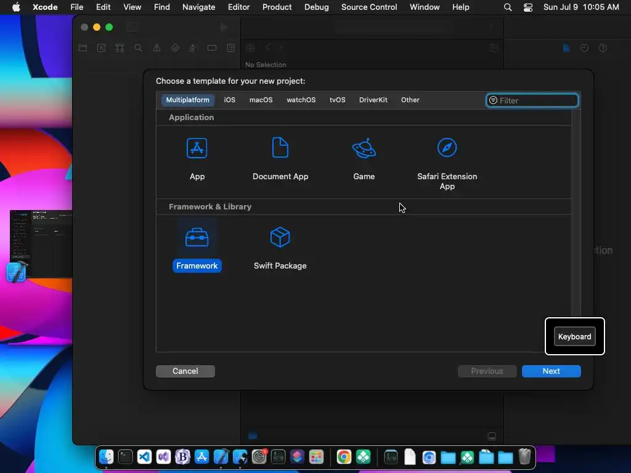Screen dimensions: 631x473
Task: Switch to the macOS tab
Action: click(261, 100)
